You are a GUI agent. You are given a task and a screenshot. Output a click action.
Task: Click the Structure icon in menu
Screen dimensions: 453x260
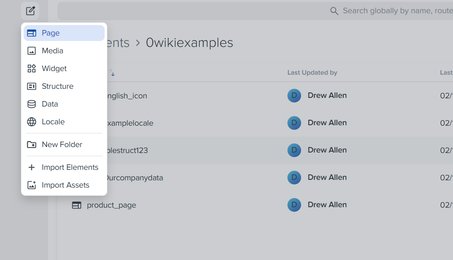coord(31,86)
